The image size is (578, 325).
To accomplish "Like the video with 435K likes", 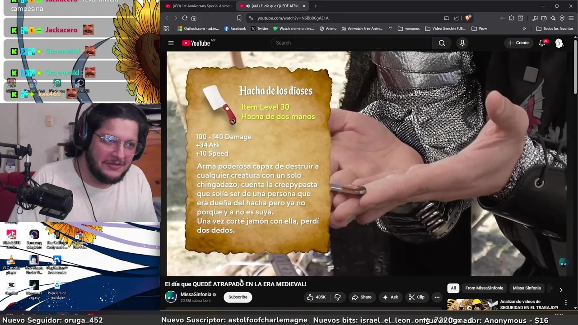I will point(317,297).
